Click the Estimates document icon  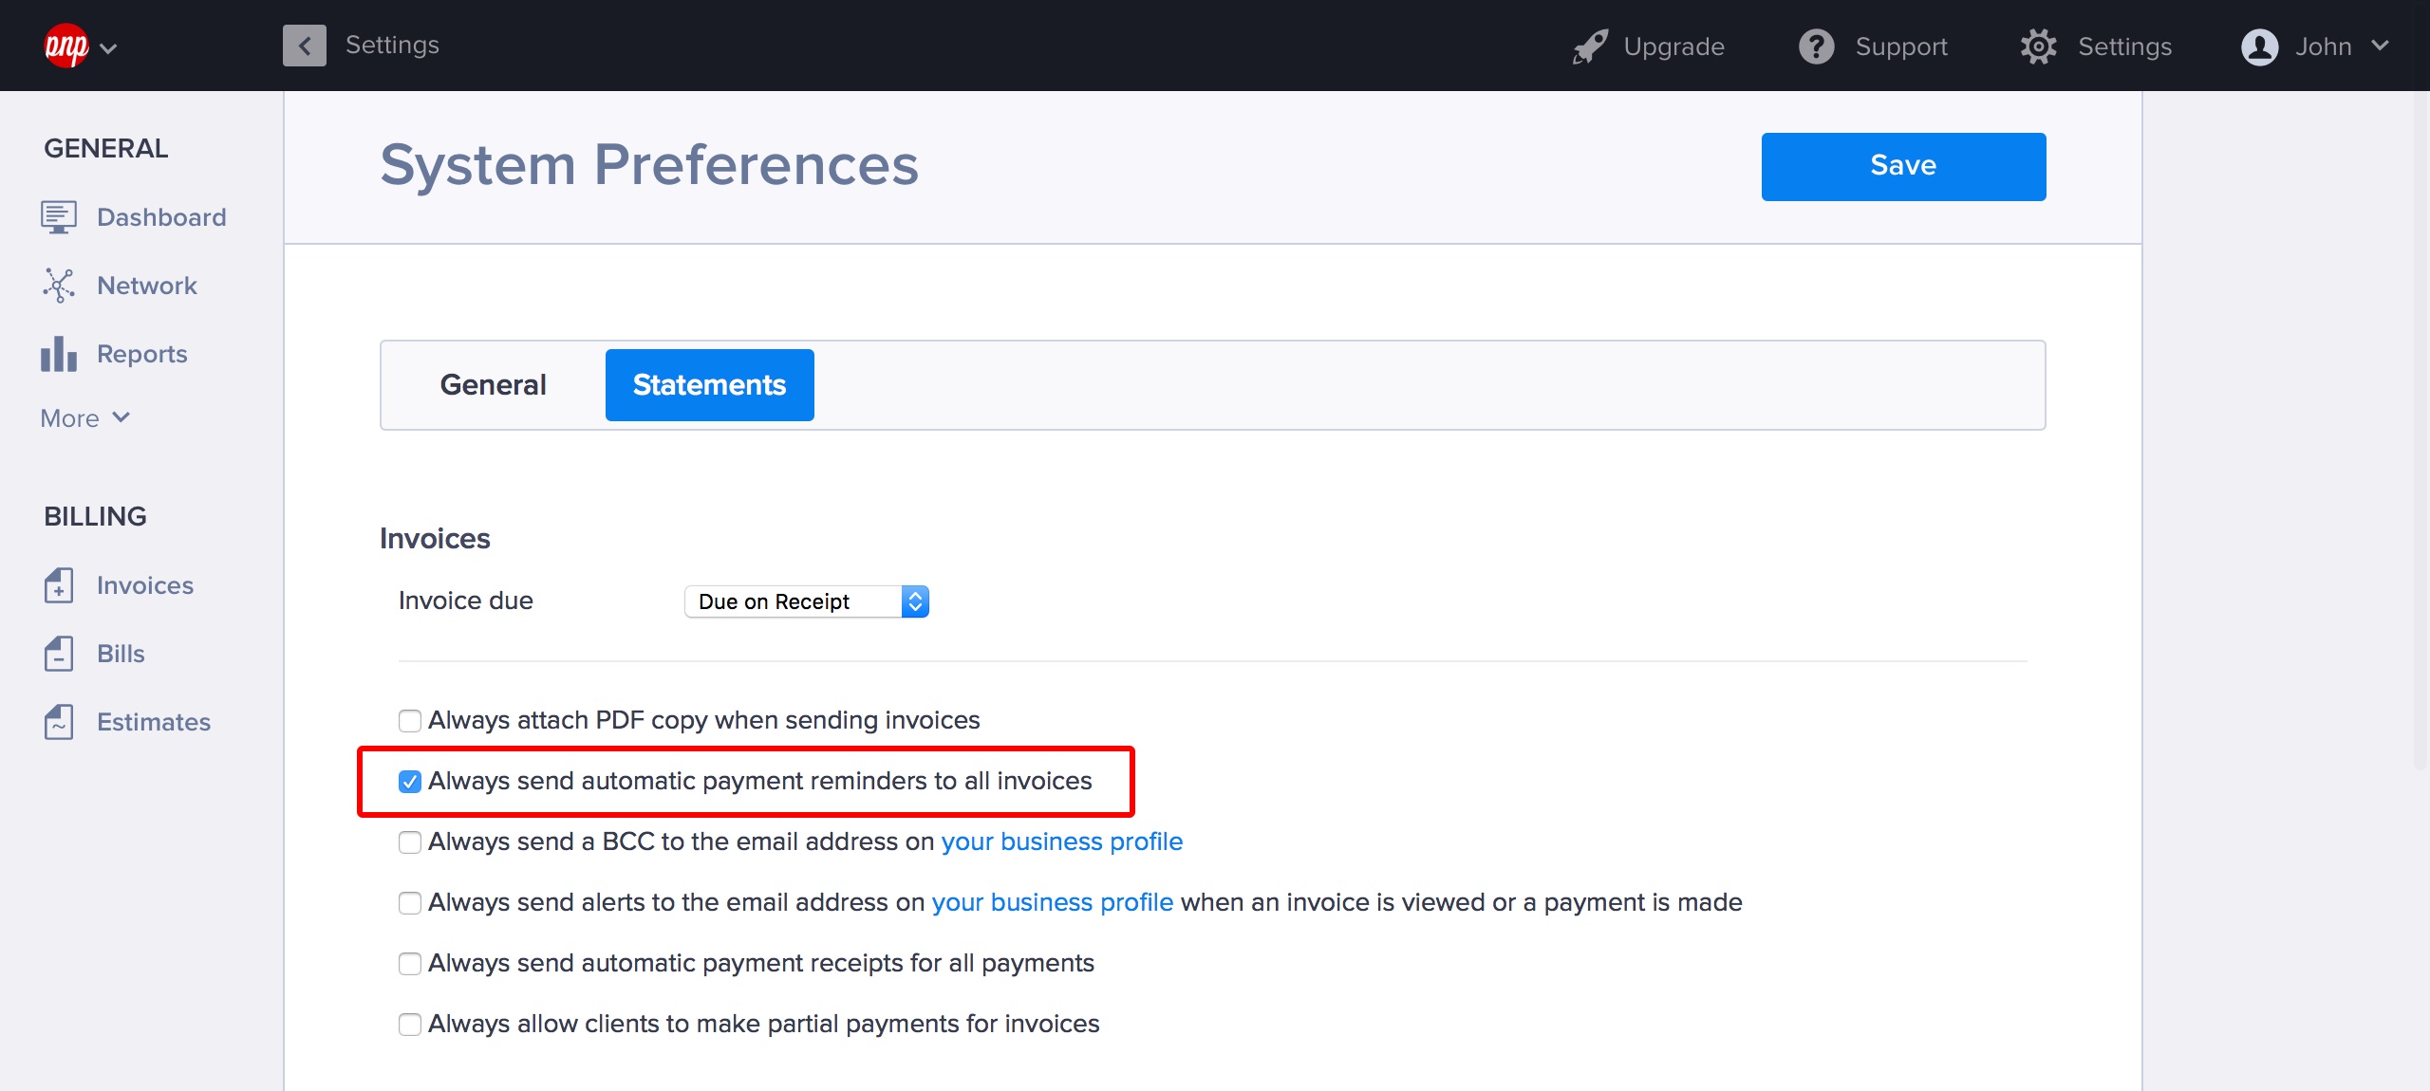(59, 722)
